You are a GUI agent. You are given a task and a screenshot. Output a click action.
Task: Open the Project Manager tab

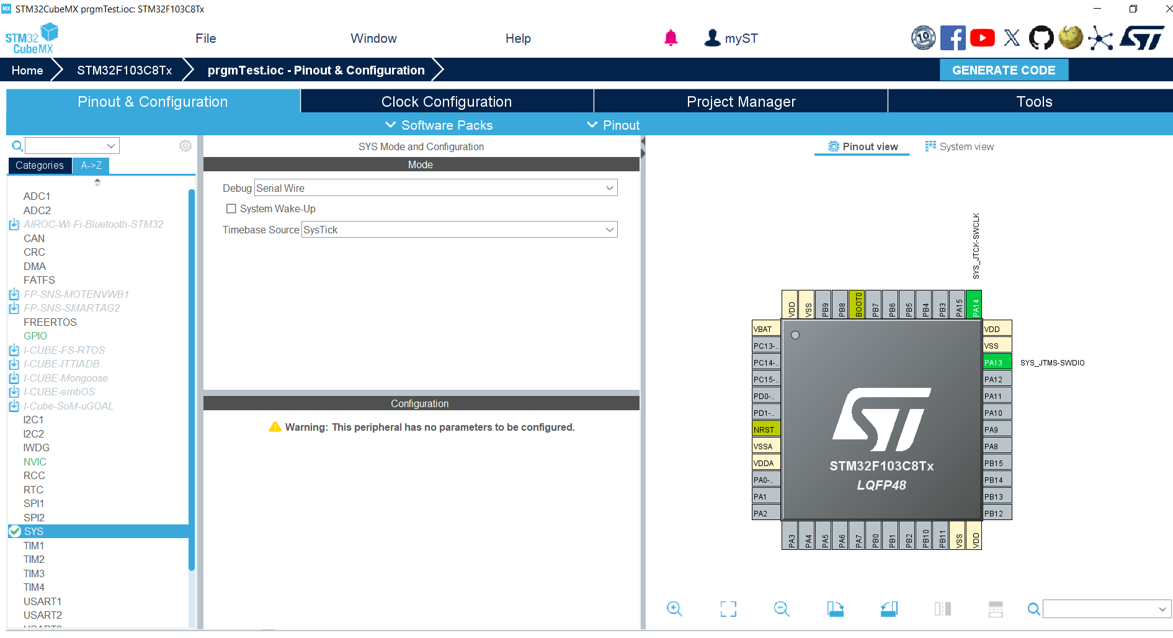pos(740,101)
